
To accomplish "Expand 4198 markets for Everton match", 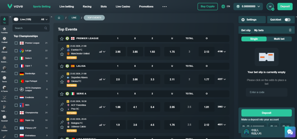I will click(222, 52).
